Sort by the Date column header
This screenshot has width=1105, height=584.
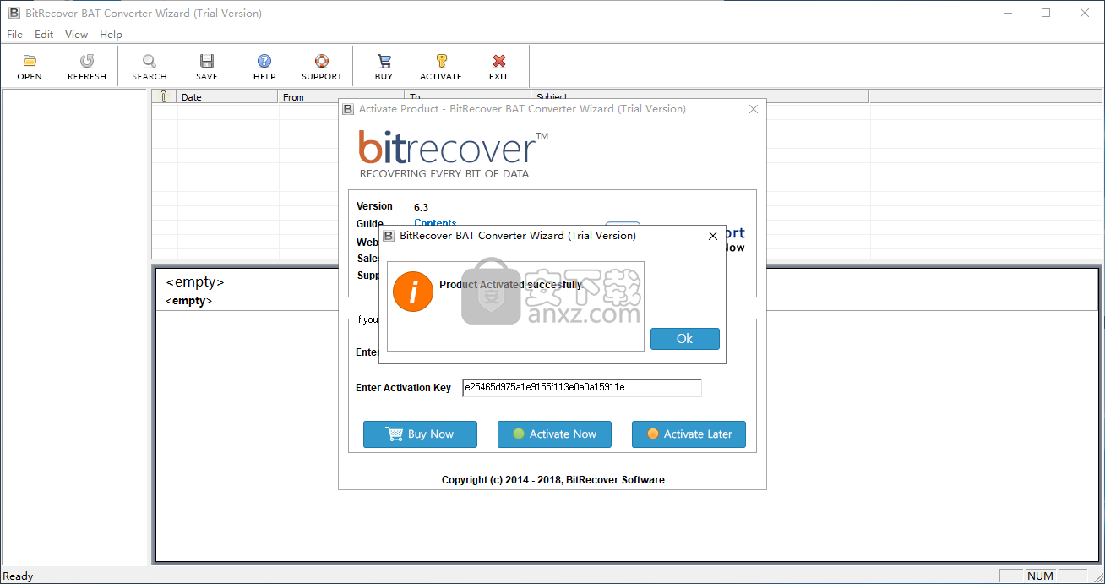(x=227, y=96)
